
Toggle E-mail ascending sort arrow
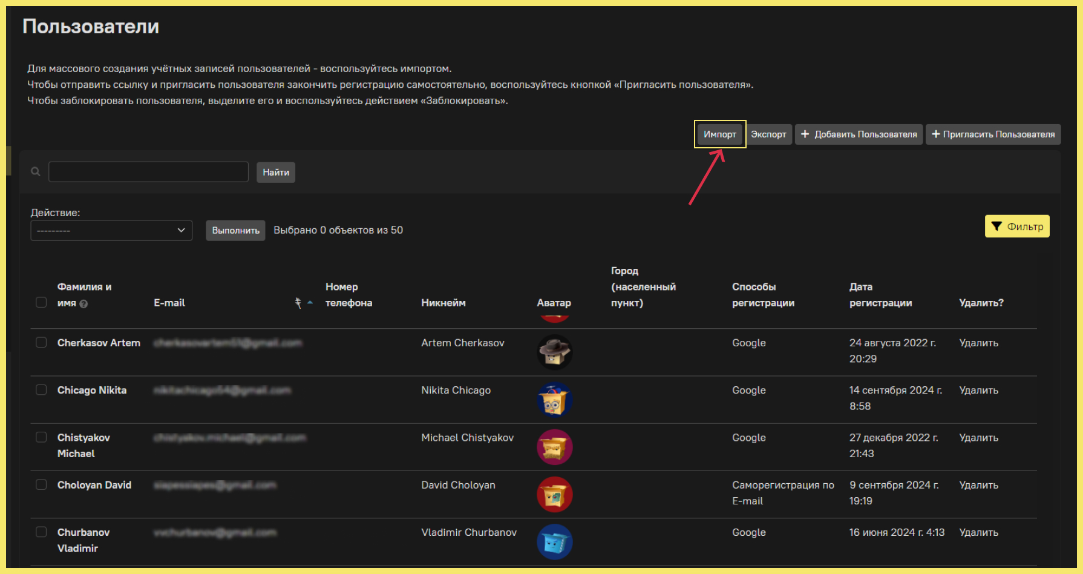[x=310, y=302]
